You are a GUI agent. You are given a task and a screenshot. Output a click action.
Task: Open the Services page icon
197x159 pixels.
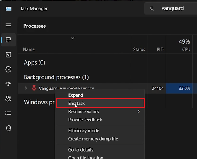8,128
